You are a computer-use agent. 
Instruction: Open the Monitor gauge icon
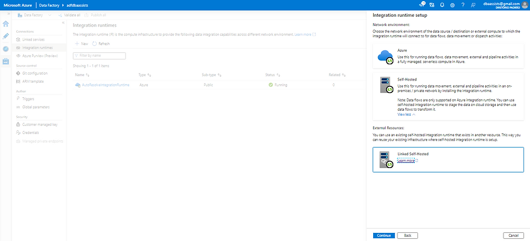tap(6, 49)
